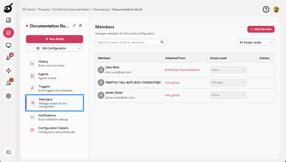This screenshot has height=162, width=286.
Task: Click the james.carter@abc.com email text
Action: (x=120, y=97)
